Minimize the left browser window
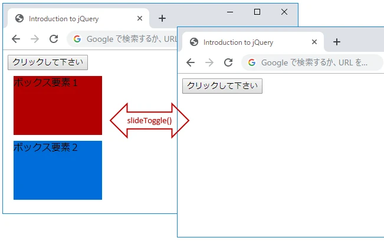 [x=230, y=12]
